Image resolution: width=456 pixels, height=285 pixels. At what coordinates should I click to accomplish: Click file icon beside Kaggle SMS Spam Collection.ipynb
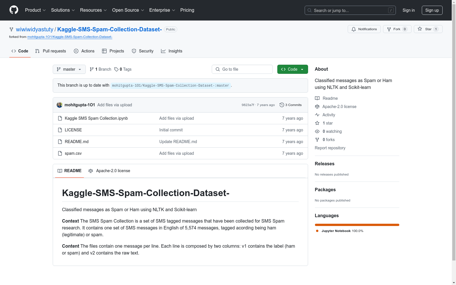coord(60,118)
